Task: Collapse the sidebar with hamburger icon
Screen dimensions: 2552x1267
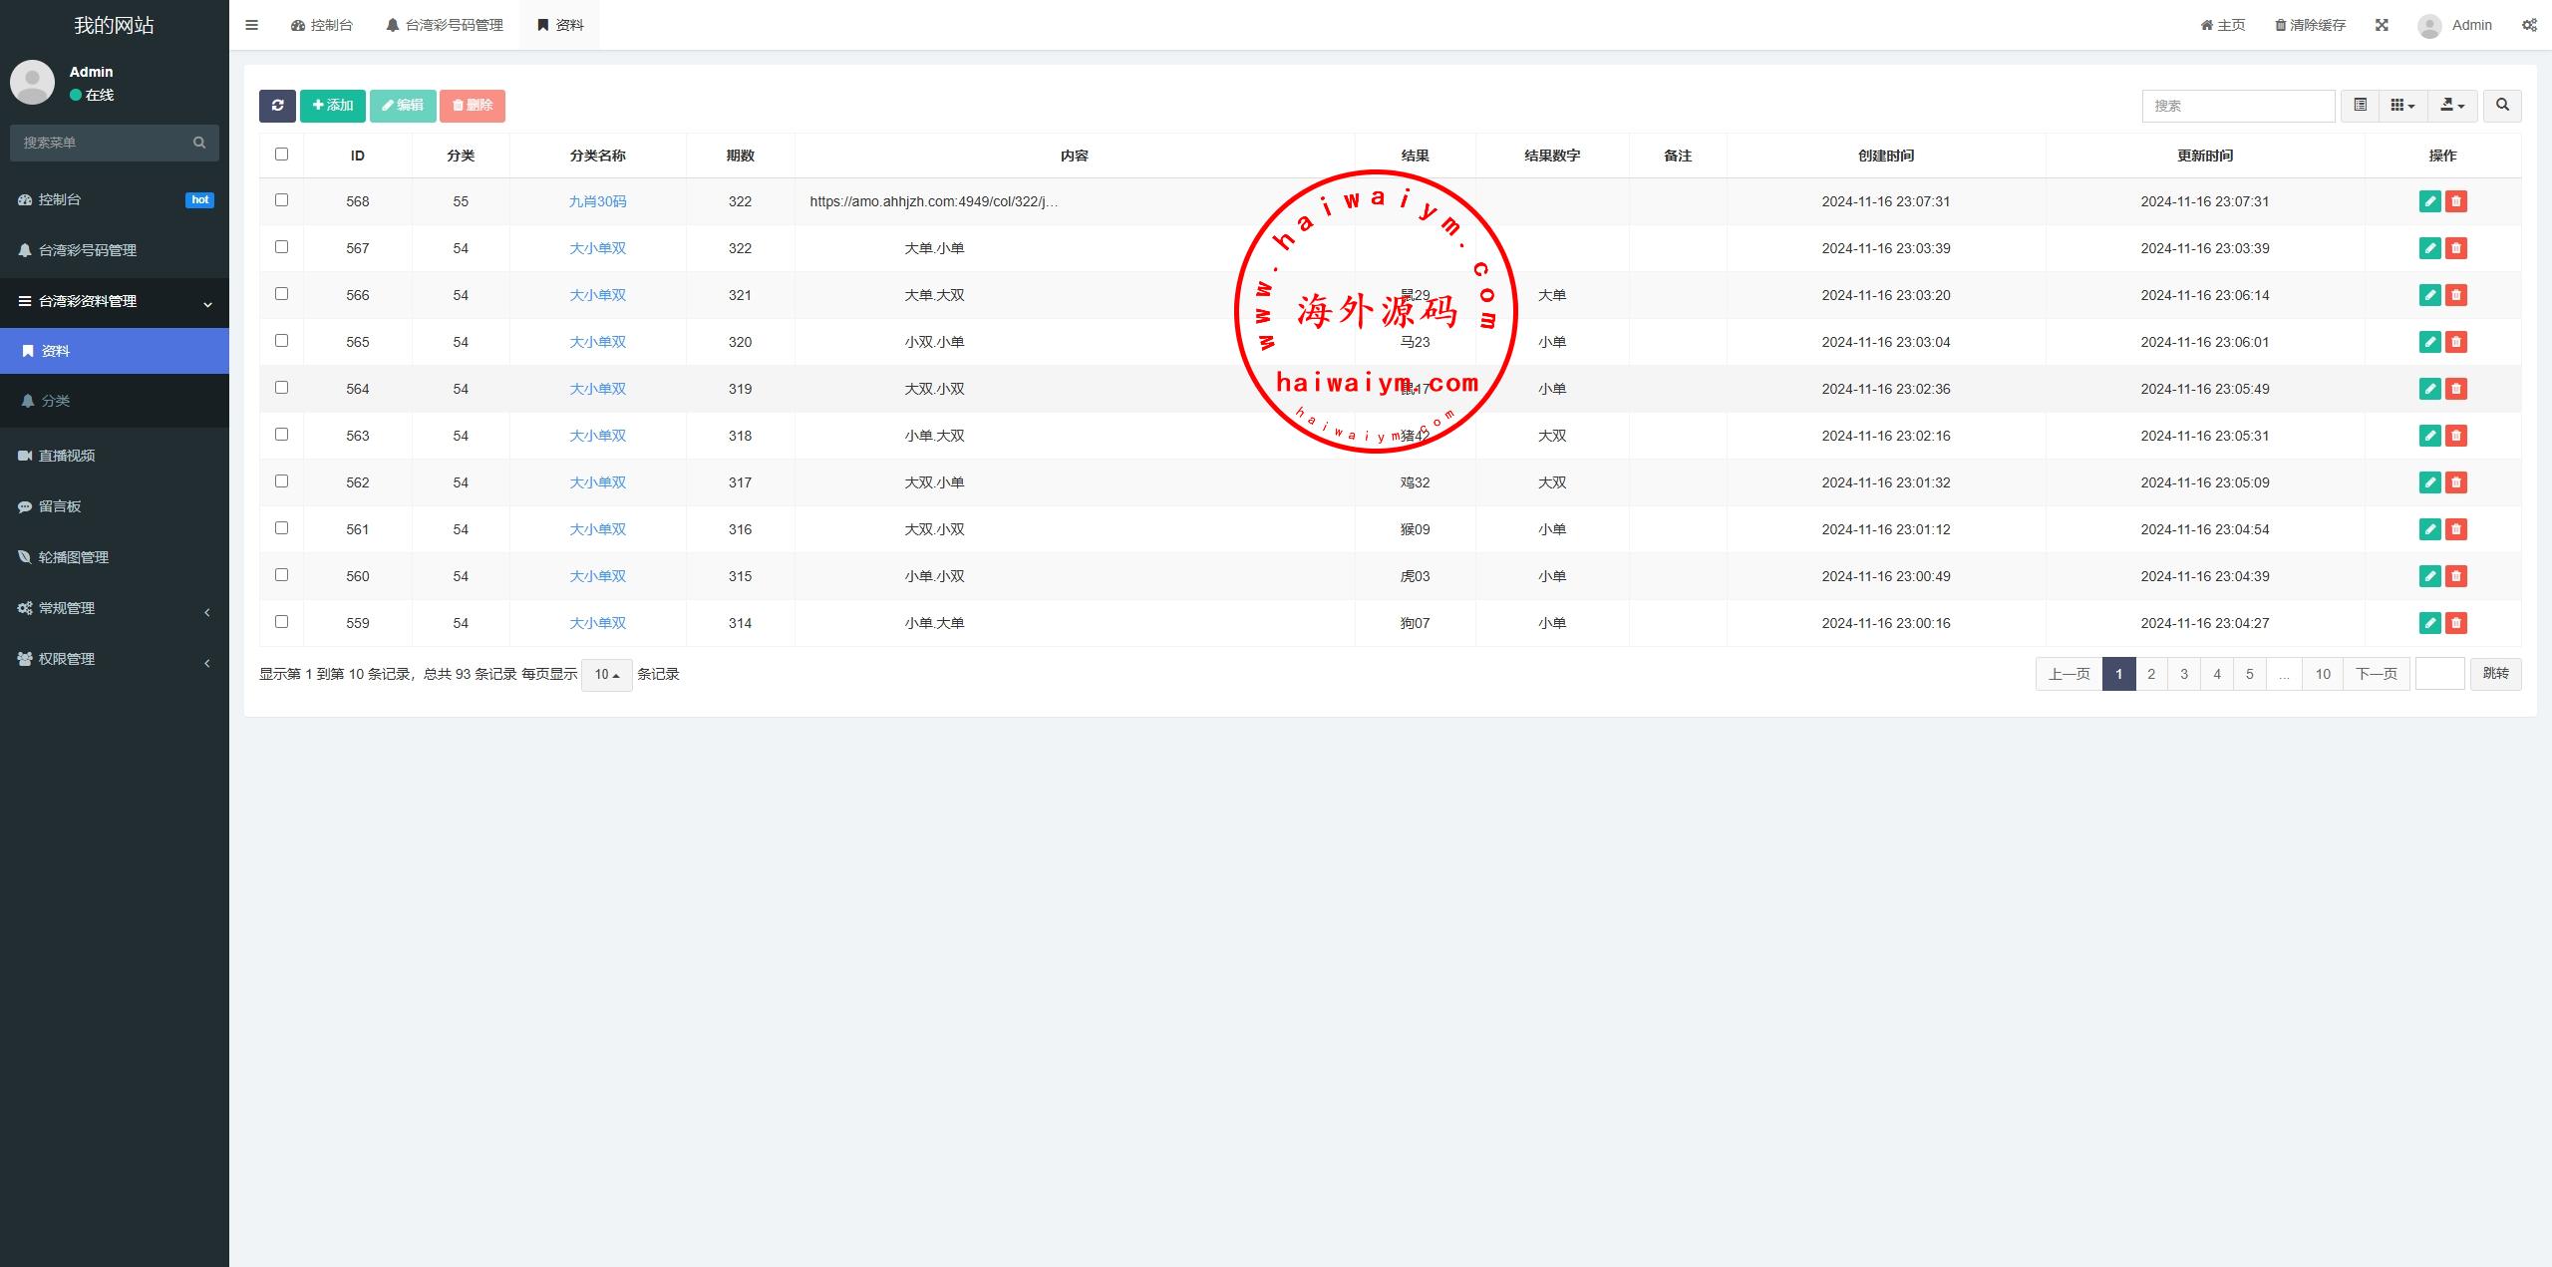Action: 251,25
